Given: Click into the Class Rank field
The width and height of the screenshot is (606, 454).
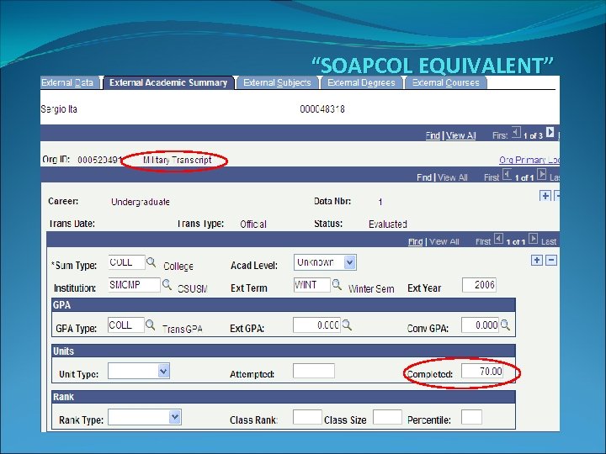Looking at the screenshot, I should (x=307, y=417).
